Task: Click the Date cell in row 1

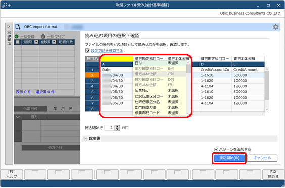Action: (x=117, y=70)
